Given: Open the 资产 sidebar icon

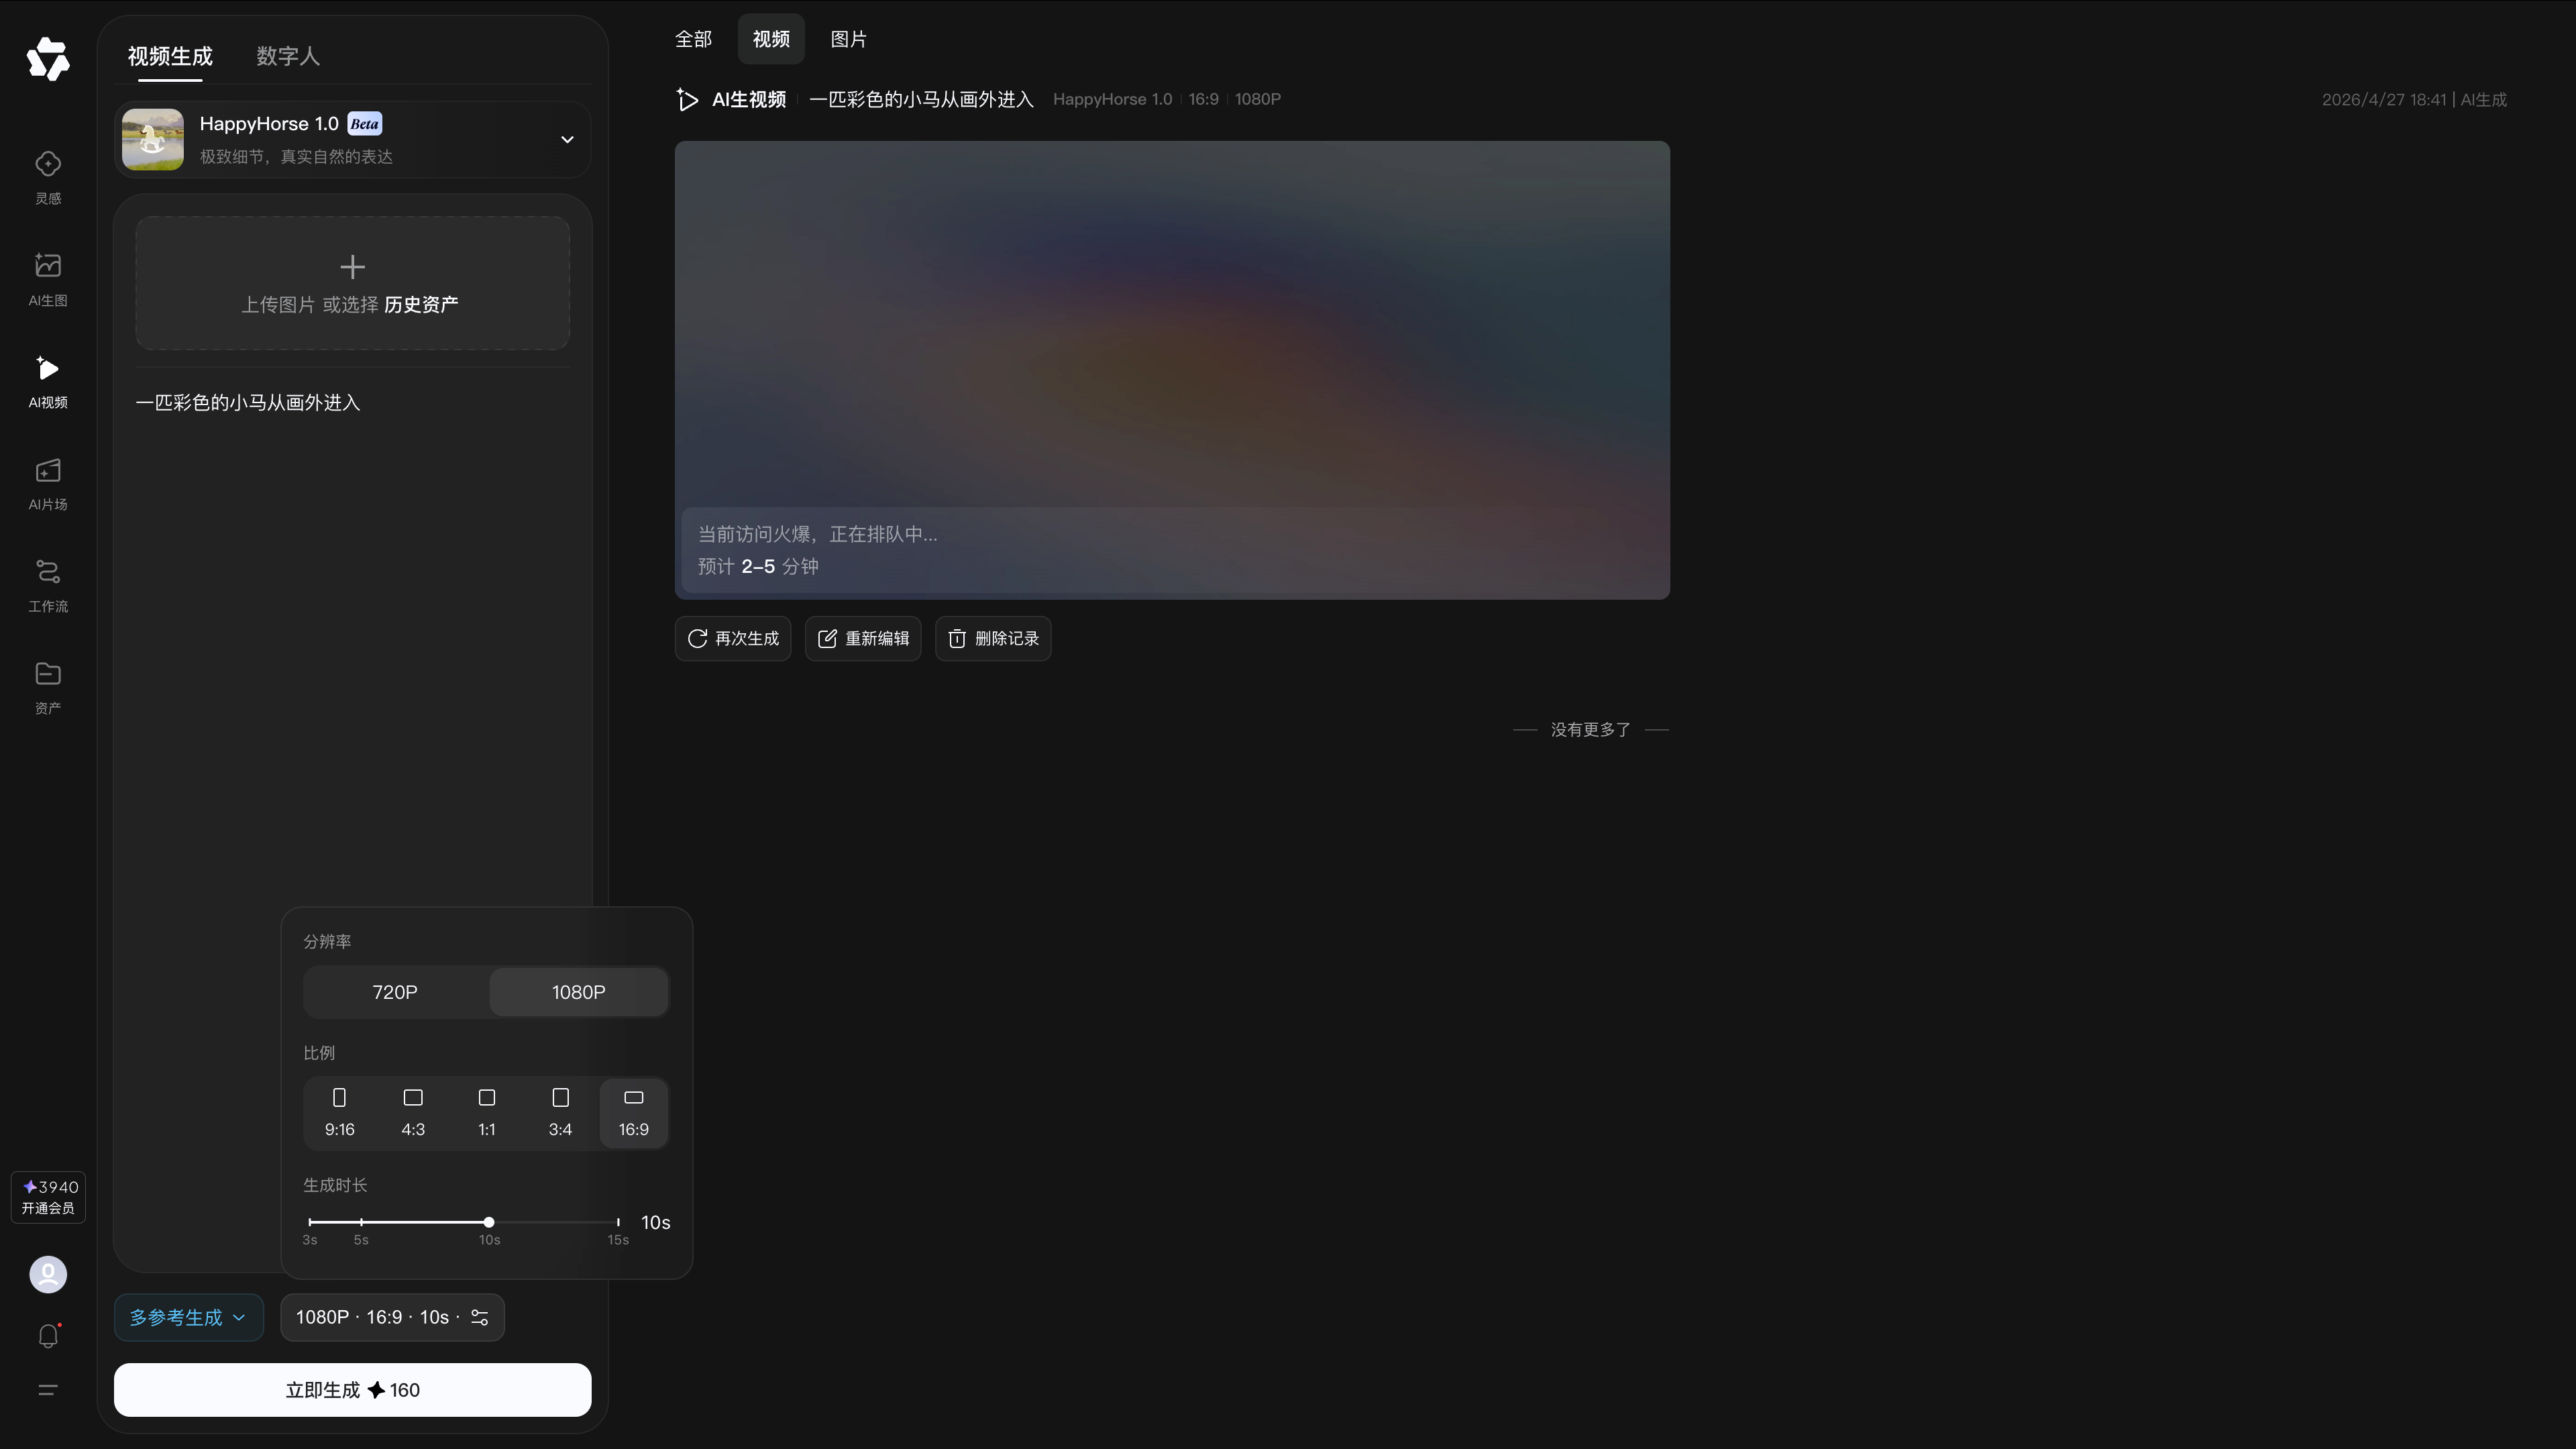Looking at the screenshot, I should [47, 688].
